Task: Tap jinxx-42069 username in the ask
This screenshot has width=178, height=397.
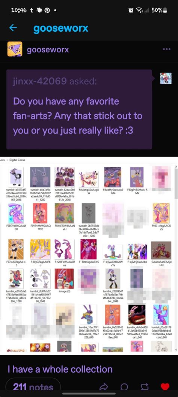Action: (40, 81)
